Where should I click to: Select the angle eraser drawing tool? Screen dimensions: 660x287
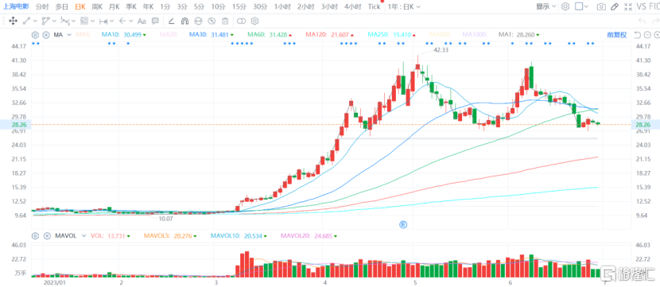171,21
